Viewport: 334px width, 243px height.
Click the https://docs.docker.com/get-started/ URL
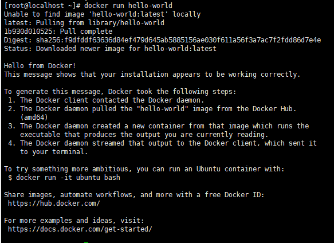pos(80,229)
